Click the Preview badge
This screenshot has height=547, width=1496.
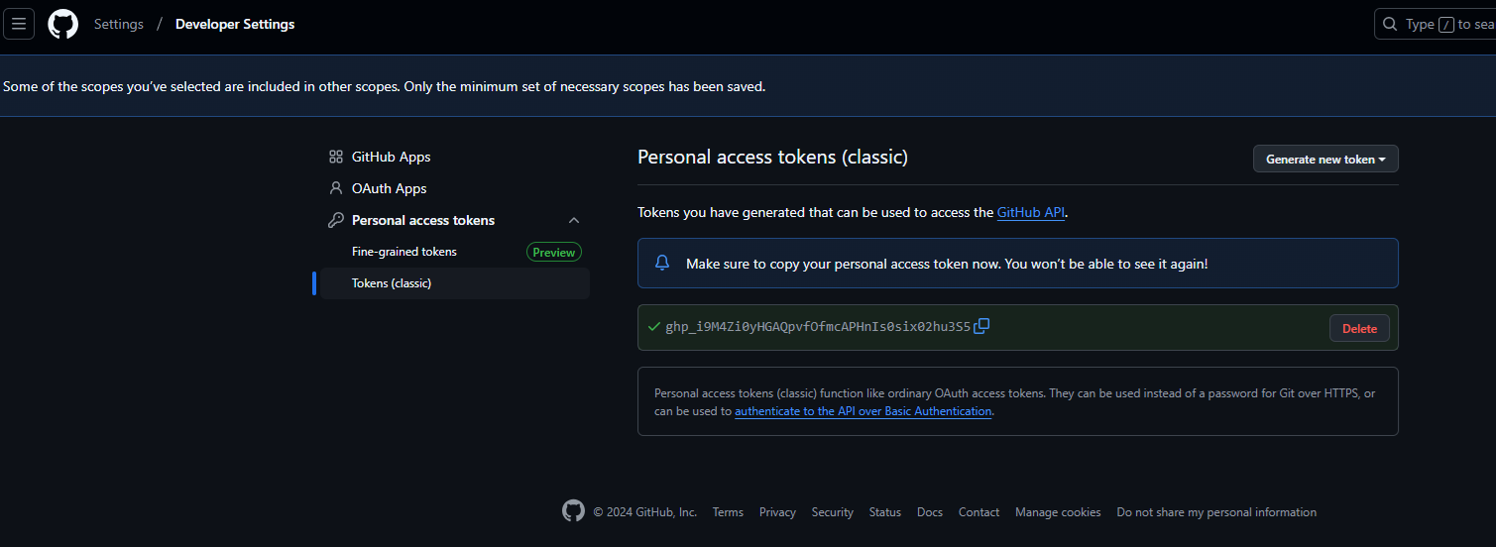coord(554,252)
